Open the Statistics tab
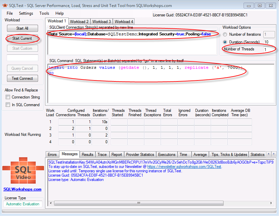279x216 pixels. coord(257,155)
